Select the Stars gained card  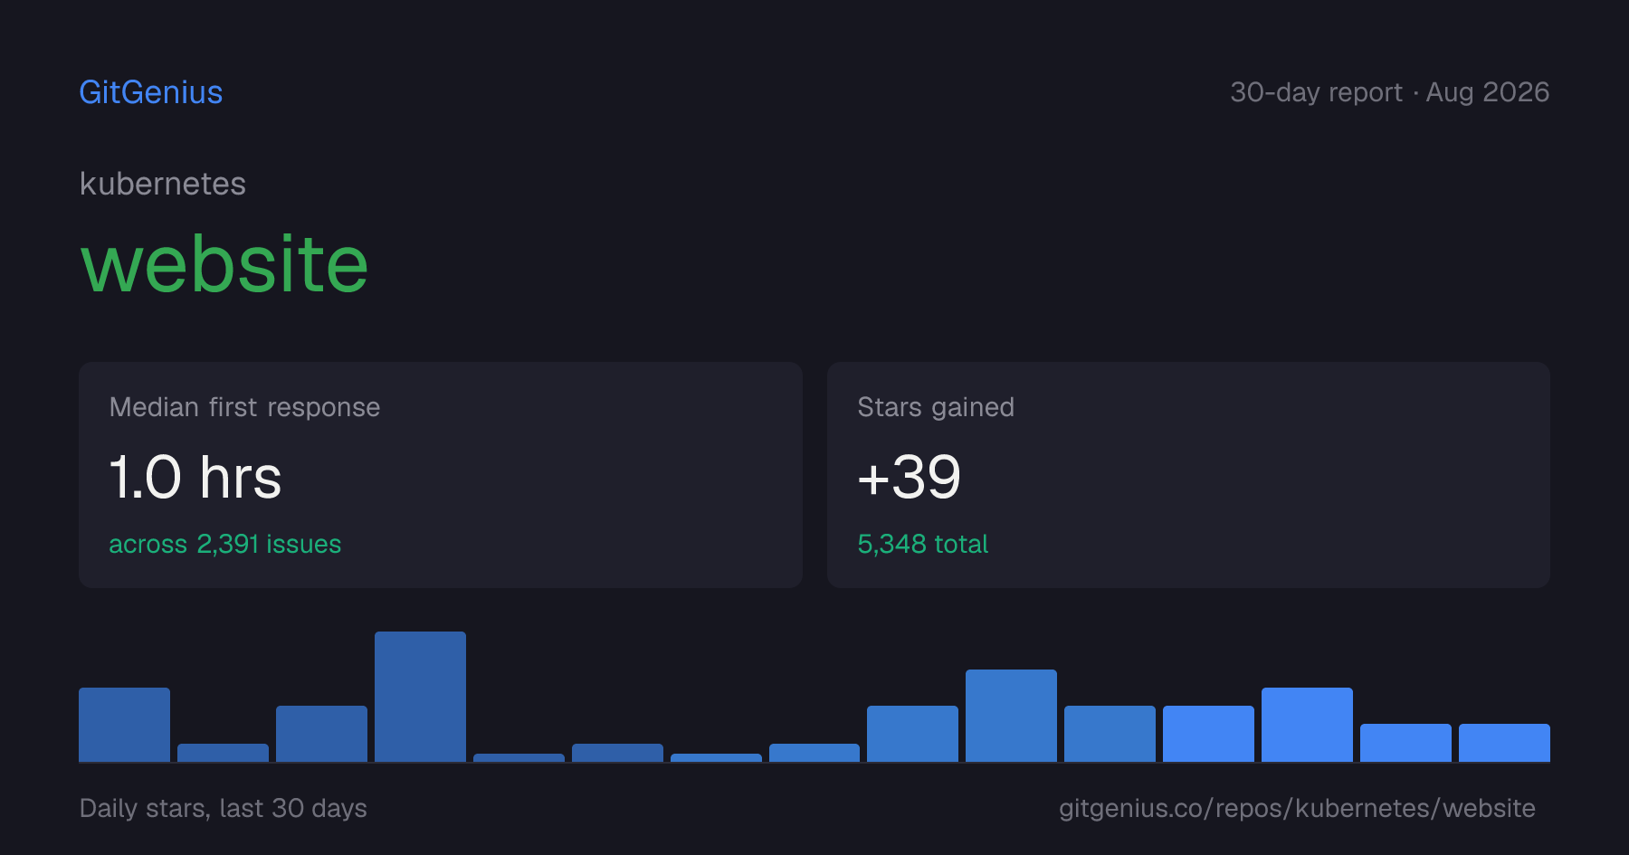point(1188,475)
